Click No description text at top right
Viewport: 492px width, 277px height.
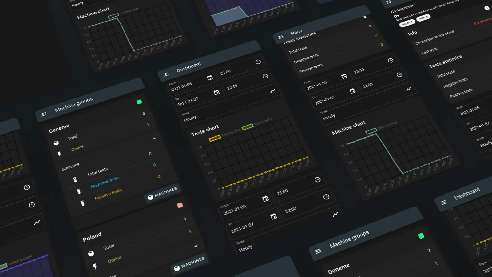403,9
